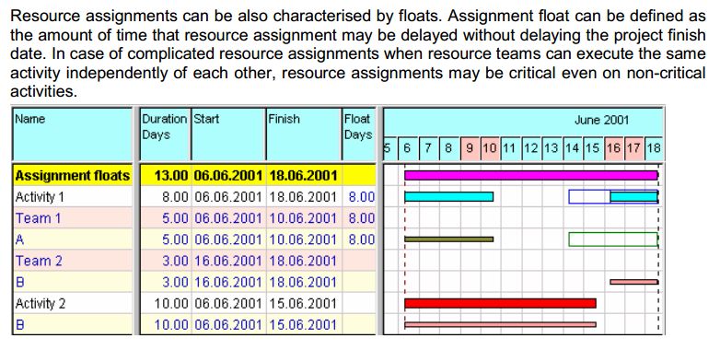
Task: Select resource A row name
Action: pyautogui.click(x=19, y=239)
